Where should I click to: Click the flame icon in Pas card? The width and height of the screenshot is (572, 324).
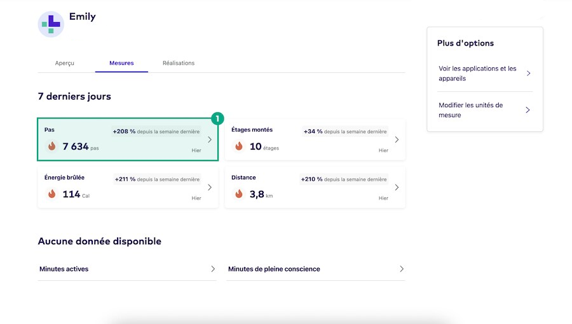click(52, 146)
